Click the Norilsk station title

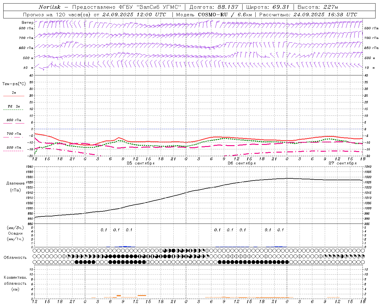pyautogui.click(x=49, y=7)
